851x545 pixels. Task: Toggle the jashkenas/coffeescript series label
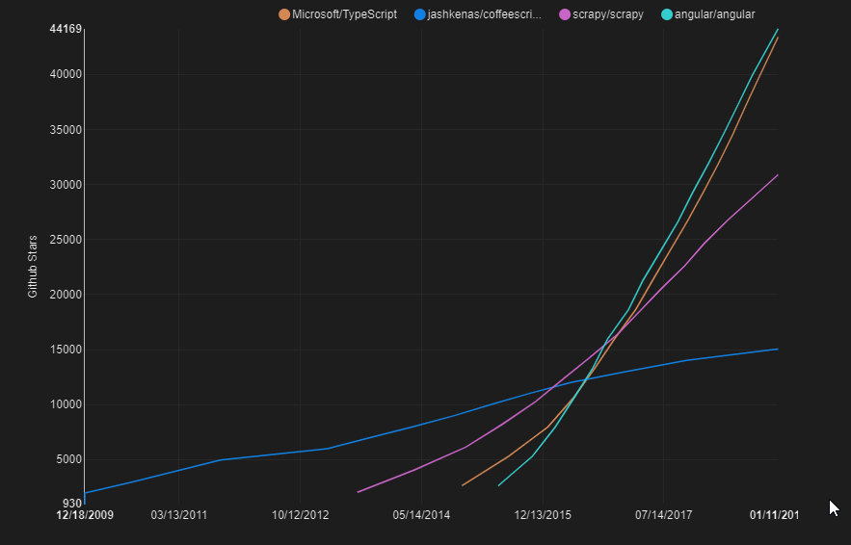pyautogui.click(x=484, y=14)
